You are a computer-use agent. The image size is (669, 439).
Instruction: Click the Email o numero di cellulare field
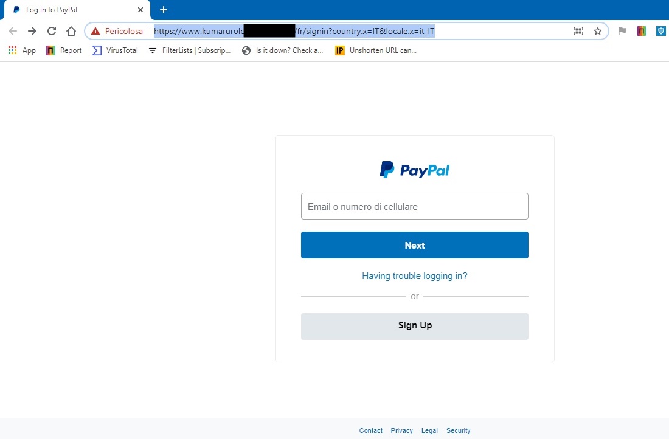415,207
